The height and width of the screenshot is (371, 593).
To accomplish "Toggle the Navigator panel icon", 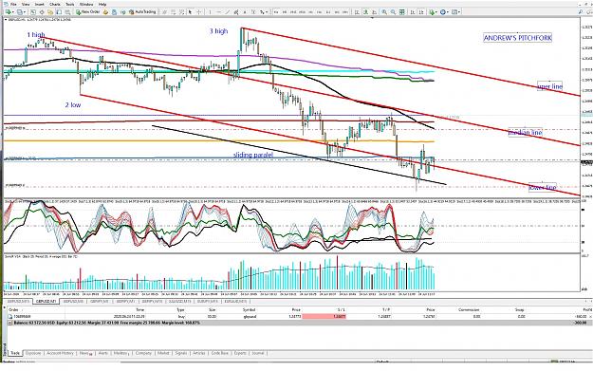I will [x=50, y=12].
